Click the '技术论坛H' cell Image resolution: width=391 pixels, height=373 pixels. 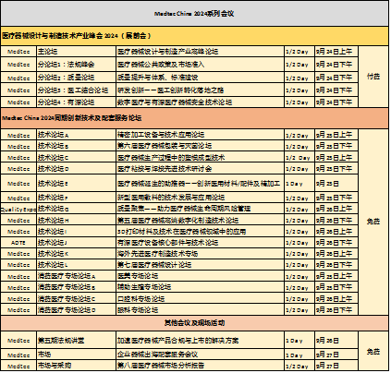pos(76,221)
